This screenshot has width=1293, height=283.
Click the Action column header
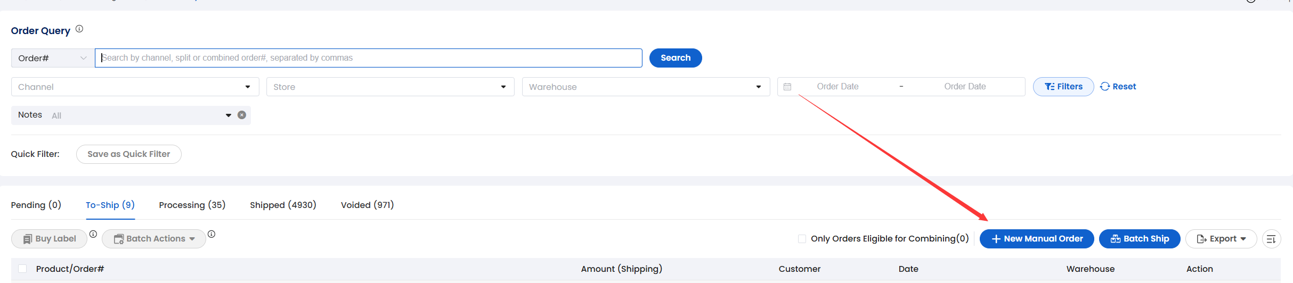(x=1199, y=269)
